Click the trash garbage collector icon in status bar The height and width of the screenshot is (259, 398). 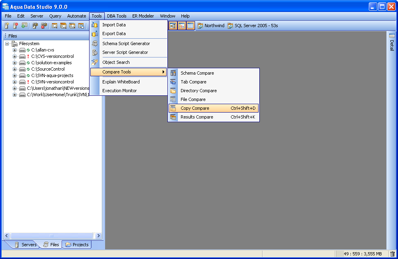coord(392,254)
